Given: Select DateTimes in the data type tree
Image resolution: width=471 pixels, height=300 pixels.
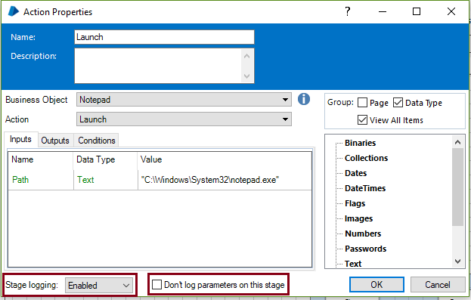Looking at the screenshot, I should 365,188.
